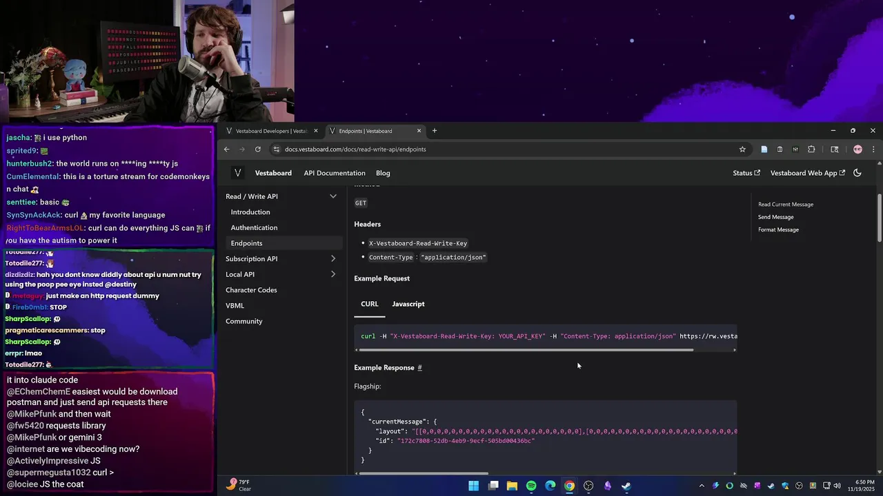Screen dimensions: 883x496
Task: Switch to Vestaboard Developers tab
Action: (x=271, y=131)
